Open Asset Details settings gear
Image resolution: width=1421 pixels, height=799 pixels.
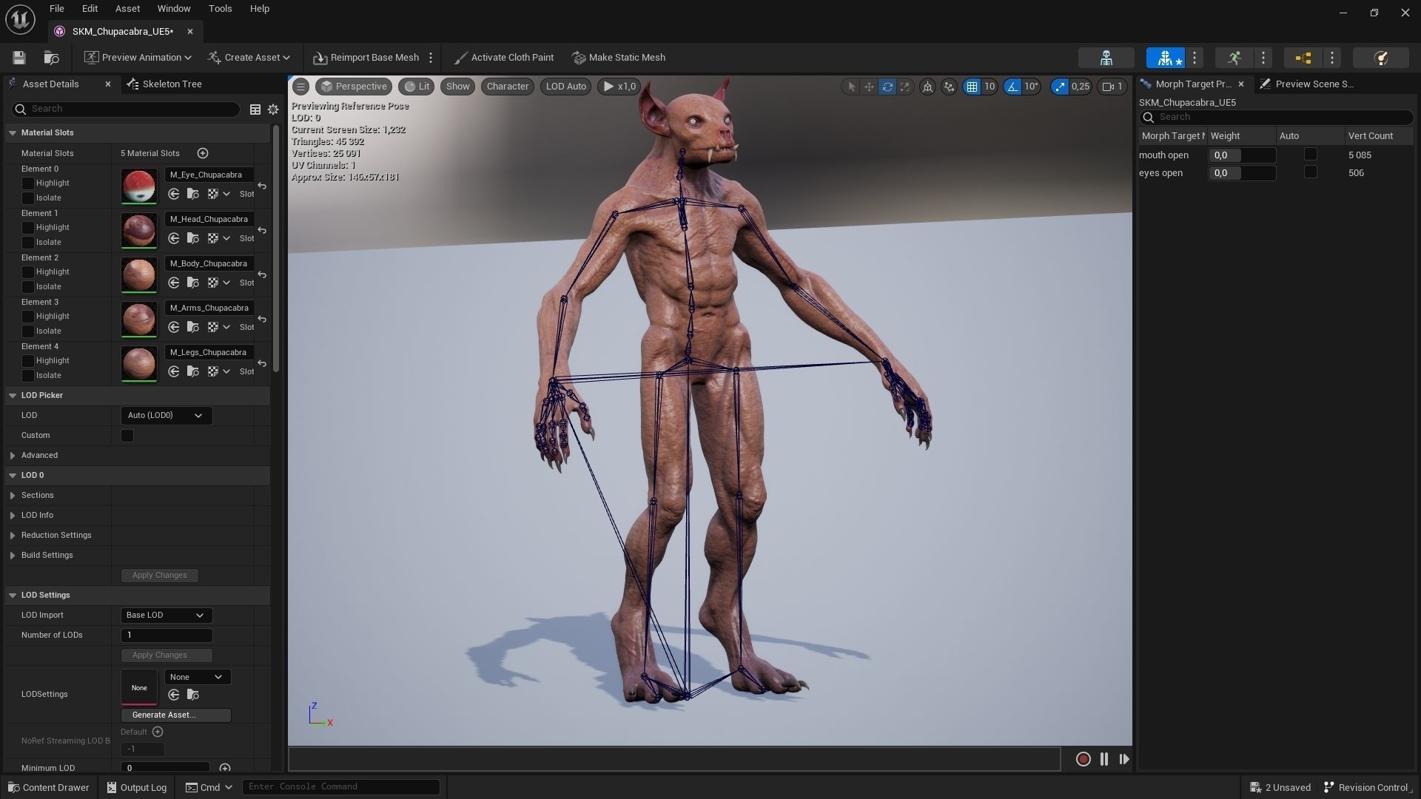(273, 109)
